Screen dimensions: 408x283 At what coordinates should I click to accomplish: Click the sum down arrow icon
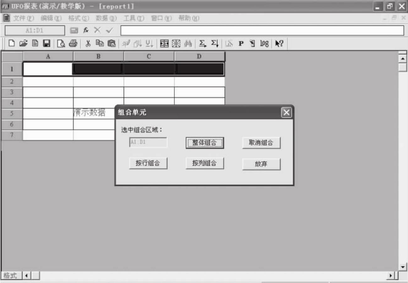(x=215, y=44)
